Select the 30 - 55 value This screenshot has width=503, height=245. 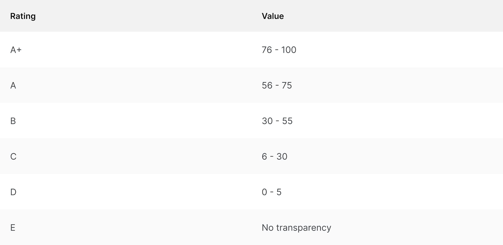point(277,121)
